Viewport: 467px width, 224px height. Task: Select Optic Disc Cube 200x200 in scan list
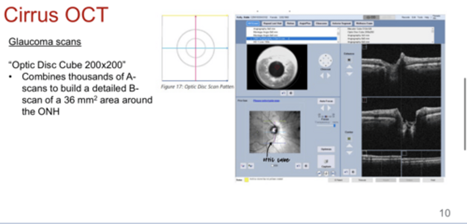[x=361, y=32]
